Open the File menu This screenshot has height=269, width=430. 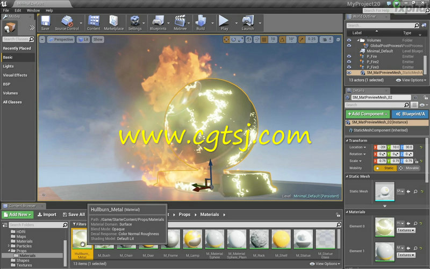point(6,10)
